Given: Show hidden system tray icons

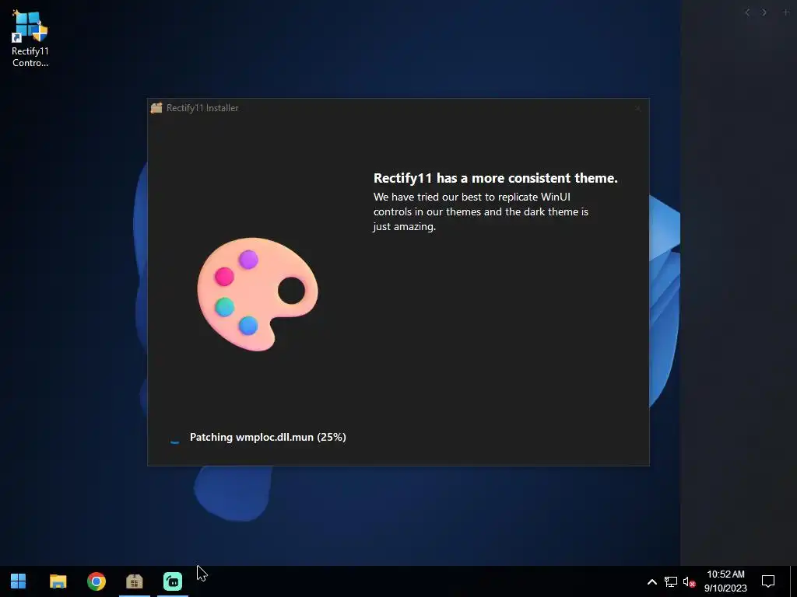Looking at the screenshot, I should click(x=651, y=581).
